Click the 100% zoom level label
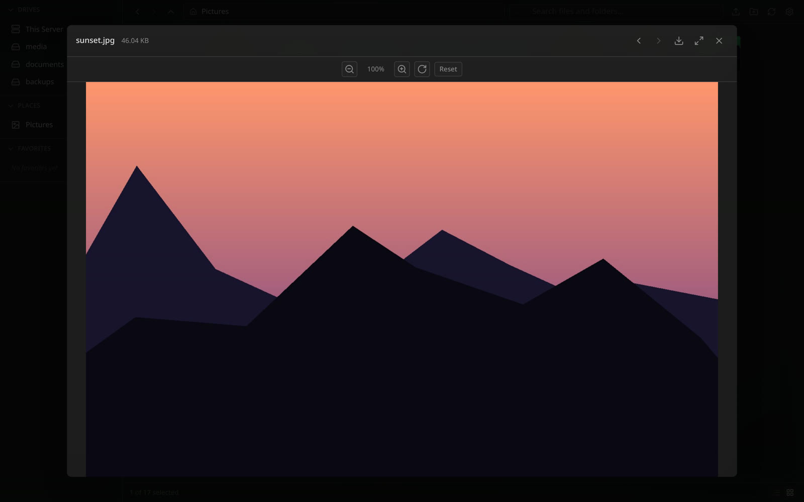The width and height of the screenshot is (804, 502). pyautogui.click(x=375, y=69)
